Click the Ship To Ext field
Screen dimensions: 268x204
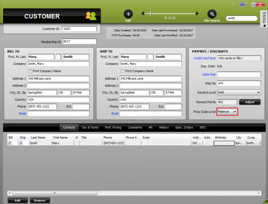[x=173, y=106]
